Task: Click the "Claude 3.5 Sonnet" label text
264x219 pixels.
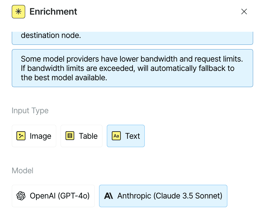Action: click(188, 196)
